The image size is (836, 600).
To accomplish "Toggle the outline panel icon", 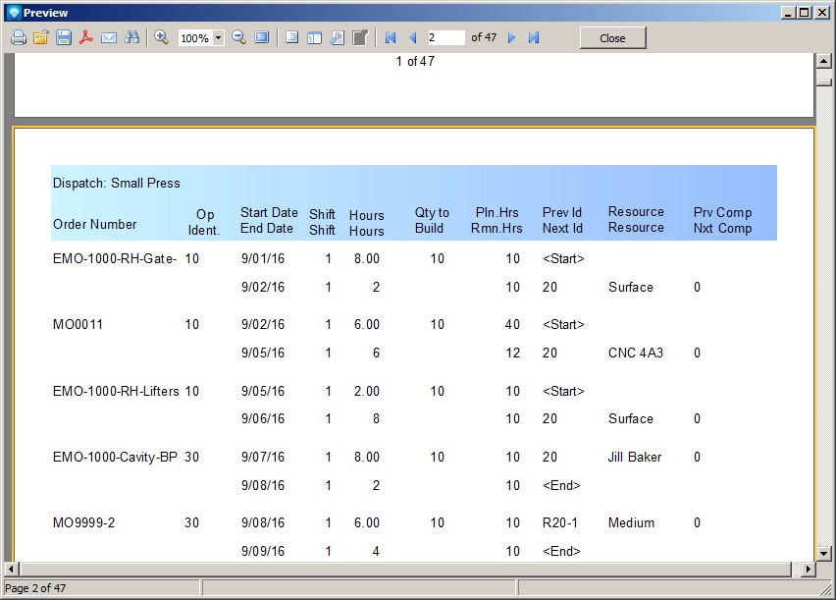I will tap(291, 37).
